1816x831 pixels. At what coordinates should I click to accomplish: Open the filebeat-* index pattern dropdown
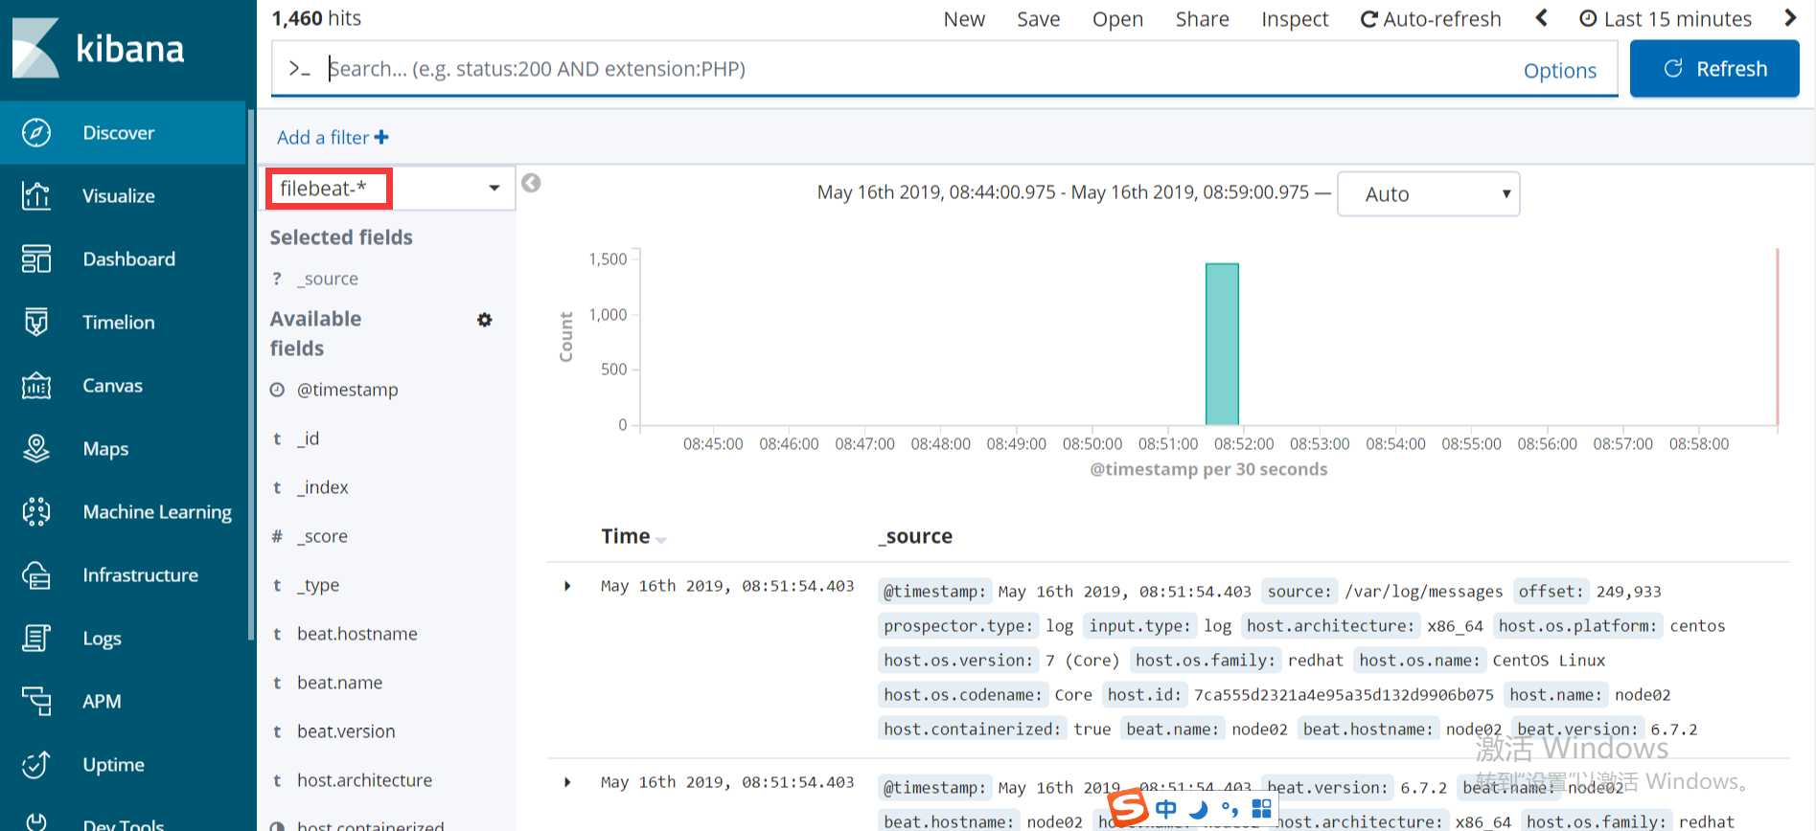(388, 189)
